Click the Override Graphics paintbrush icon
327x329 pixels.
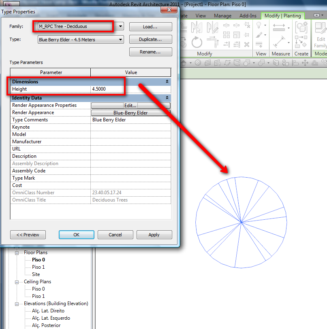(259, 35)
